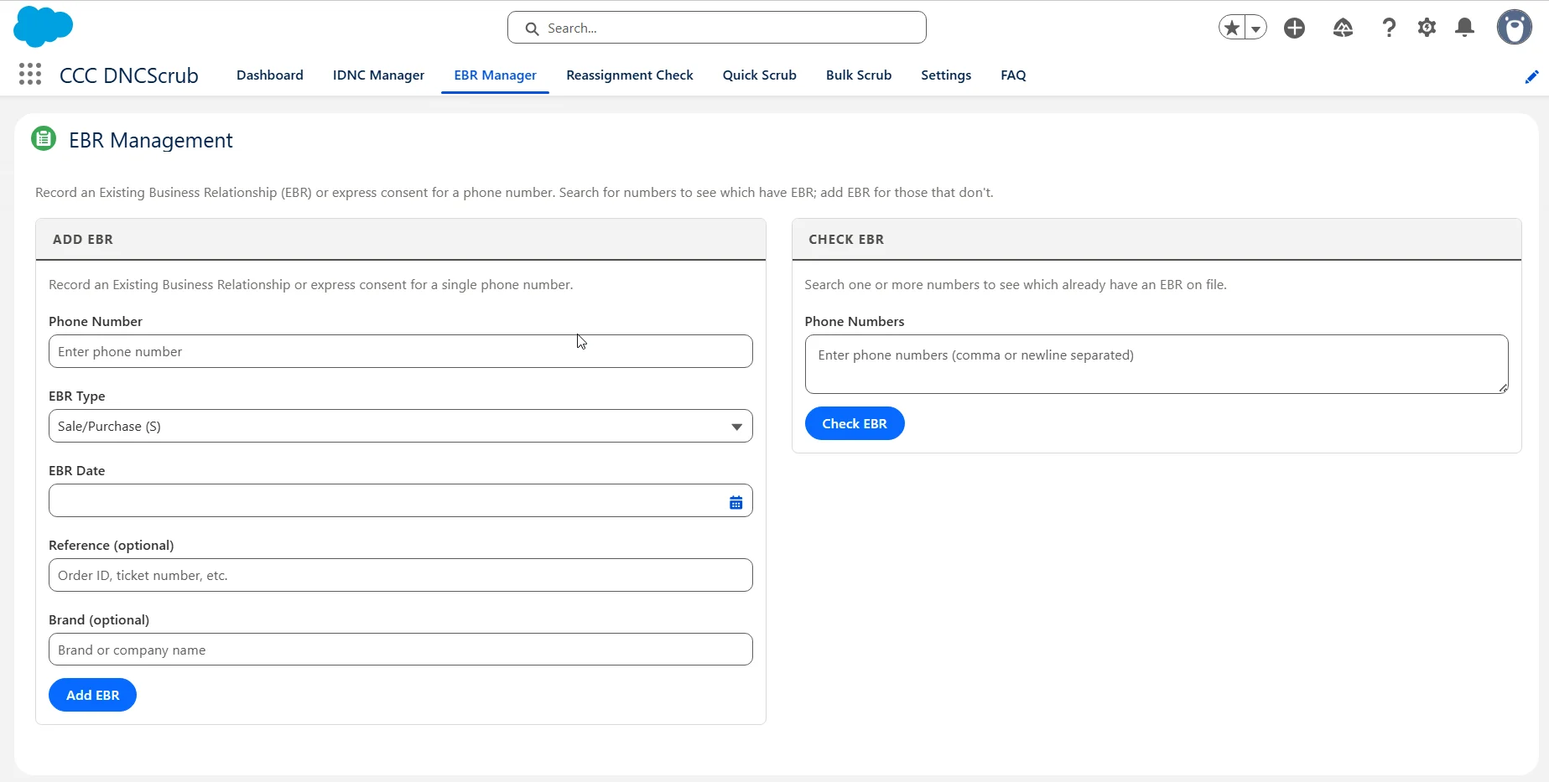1549x782 pixels.
Task: Open the IDNC Manager tab
Action: (x=378, y=75)
